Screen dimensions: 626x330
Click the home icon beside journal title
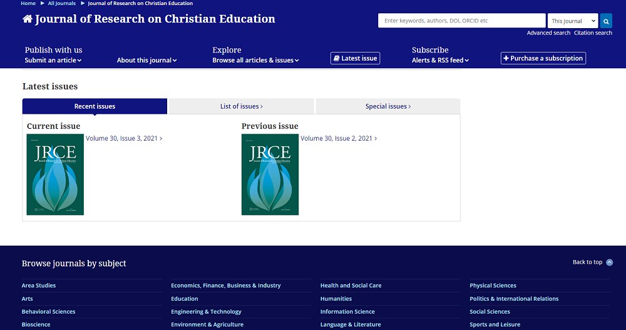click(x=27, y=19)
